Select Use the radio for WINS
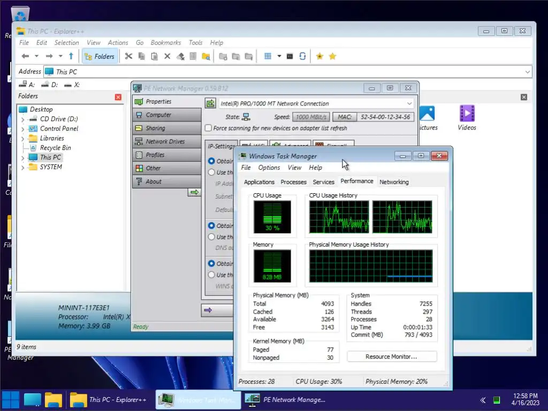548x411 pixels. tap(211, 275)
